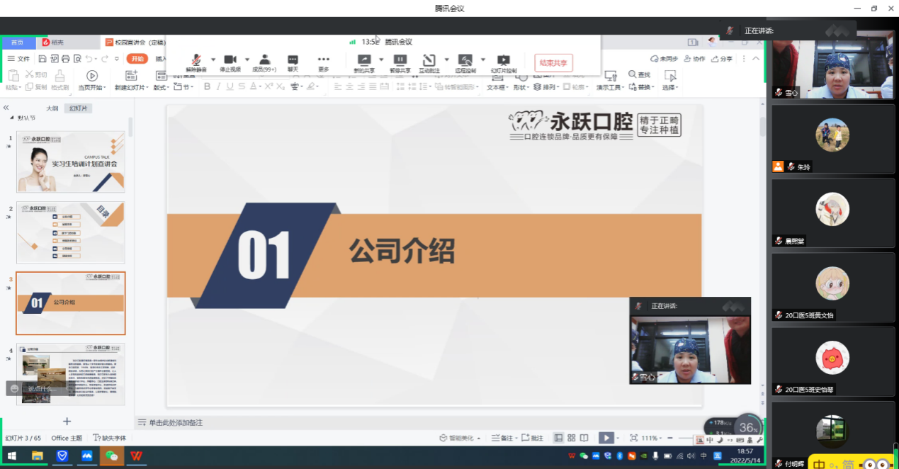The width and height of the screenshot is (899, 469).
Task: Toggle bold text formatting in ribbon
Action: [207, 86]
